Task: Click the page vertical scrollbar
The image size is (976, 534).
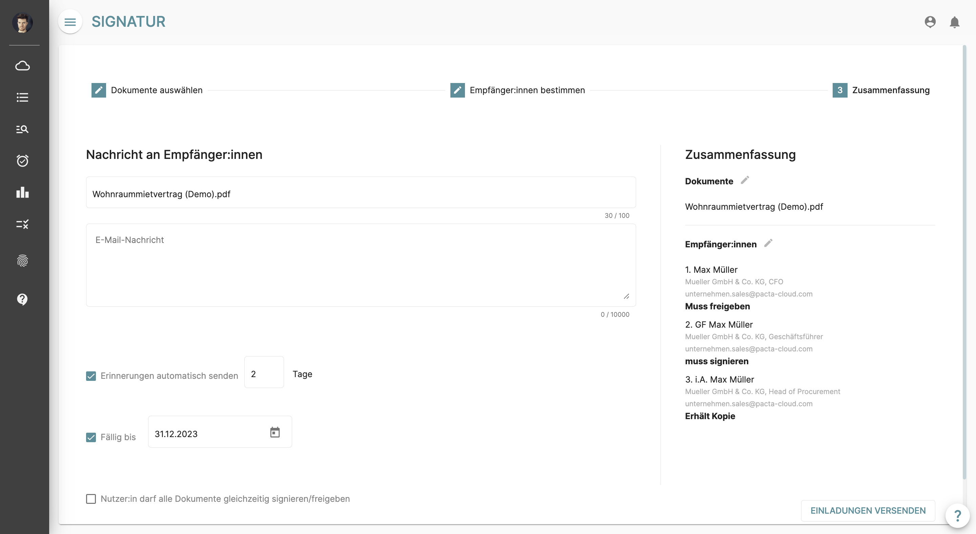Action: (x=964, y=261)
